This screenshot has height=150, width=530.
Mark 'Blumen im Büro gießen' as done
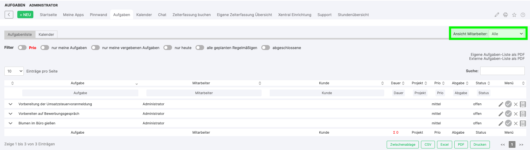coord(508,123)
